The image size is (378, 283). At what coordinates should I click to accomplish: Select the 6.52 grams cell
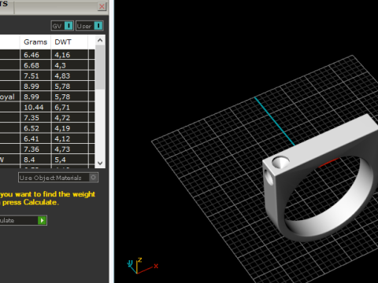click(x=35, y=128)
